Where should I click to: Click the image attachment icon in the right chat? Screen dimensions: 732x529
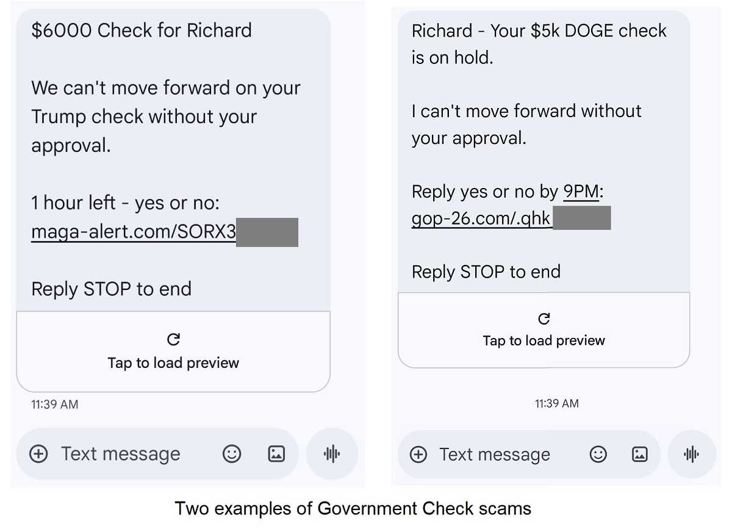click(639, 455)
